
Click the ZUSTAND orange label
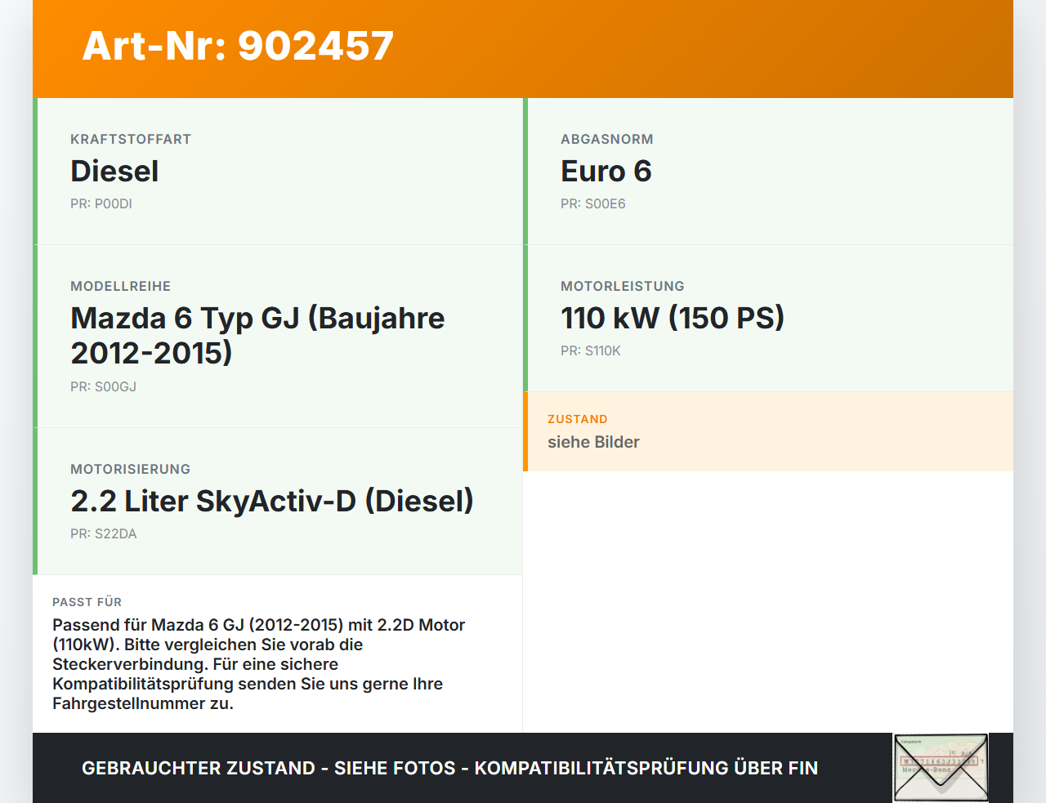pyautogui.click(x=578, y=419)
